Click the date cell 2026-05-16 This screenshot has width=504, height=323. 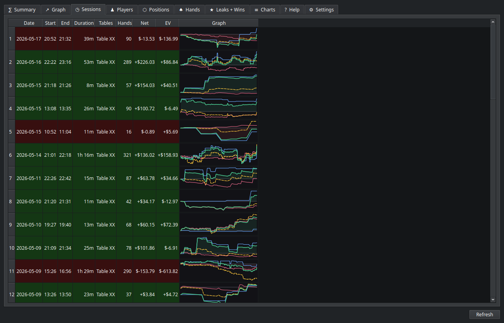point(29,62)
